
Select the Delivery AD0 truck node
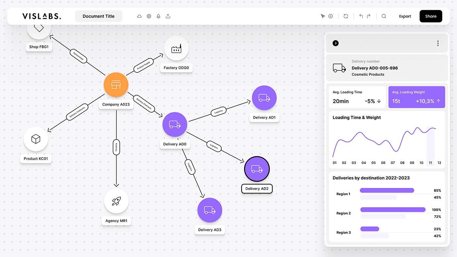click(175, 125)
